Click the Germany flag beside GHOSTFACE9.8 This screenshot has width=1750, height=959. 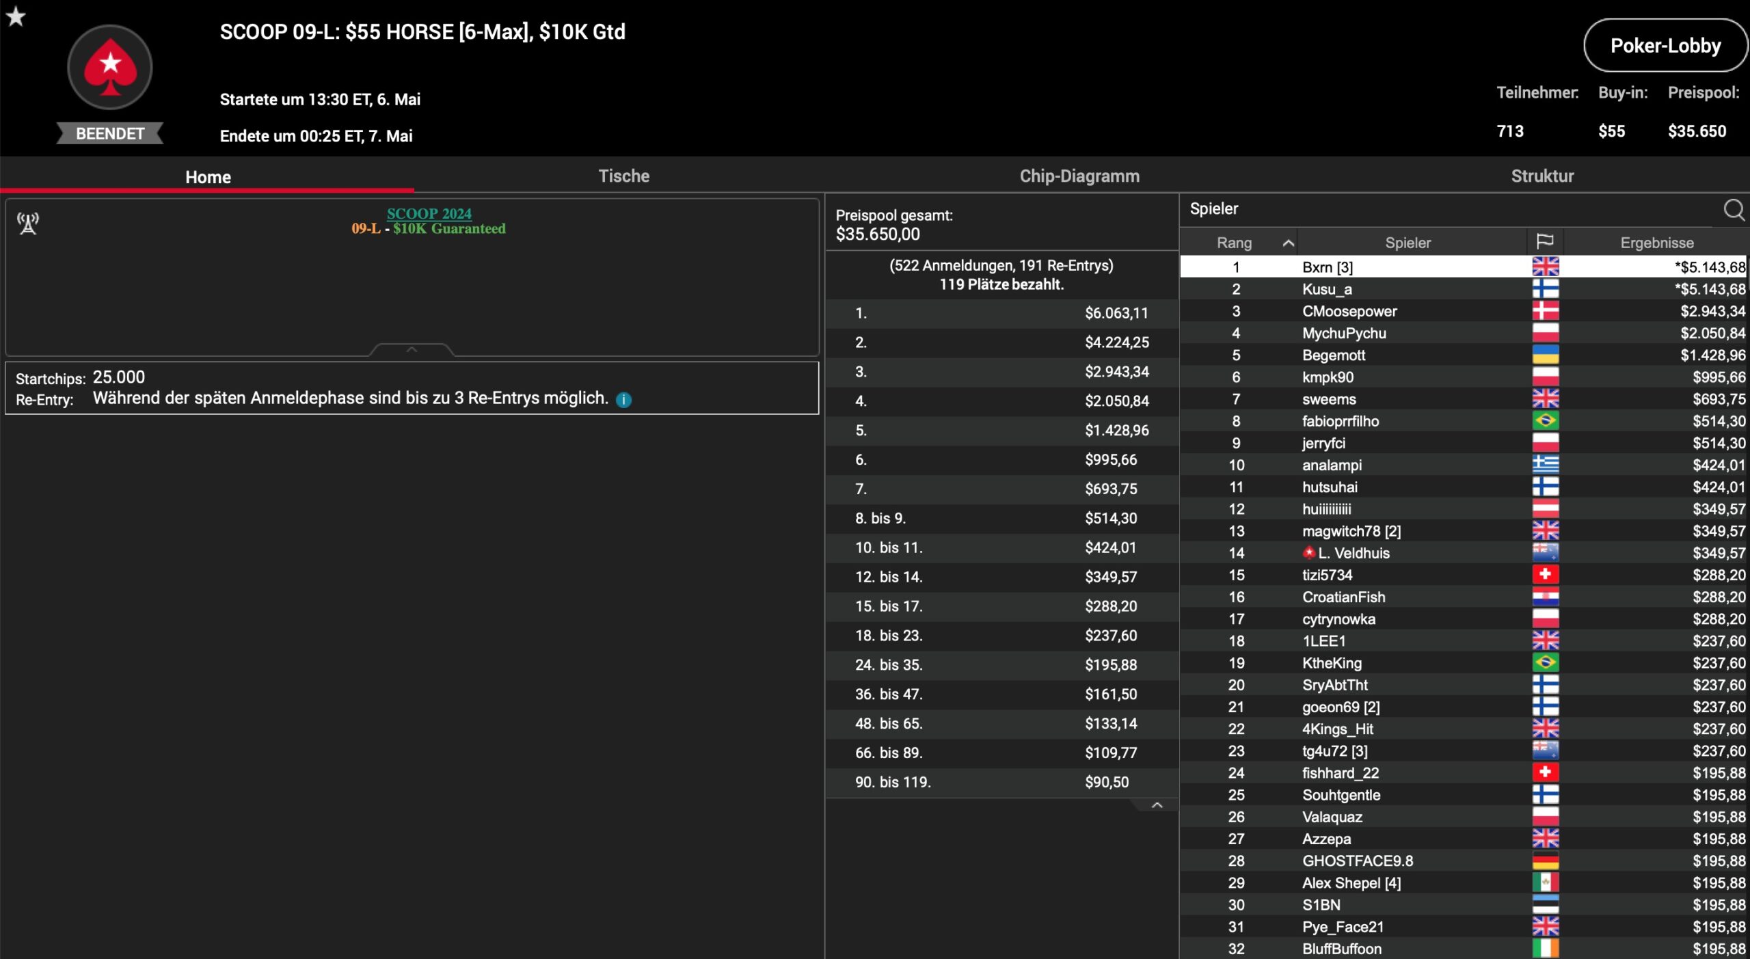1545,861
